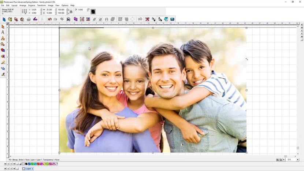Screen dimensions: 304x171
Task: Pick the Pencil drawing tool
Action: 3,62
